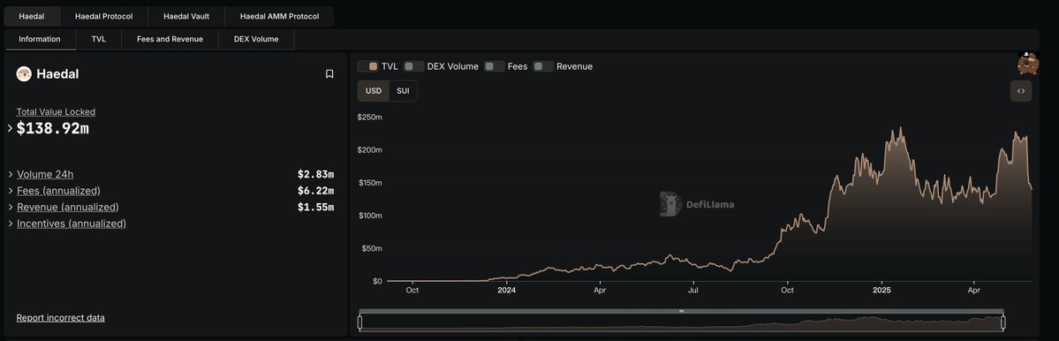Click the left handle of range selector
The image size is (1059, 341).
360,322
